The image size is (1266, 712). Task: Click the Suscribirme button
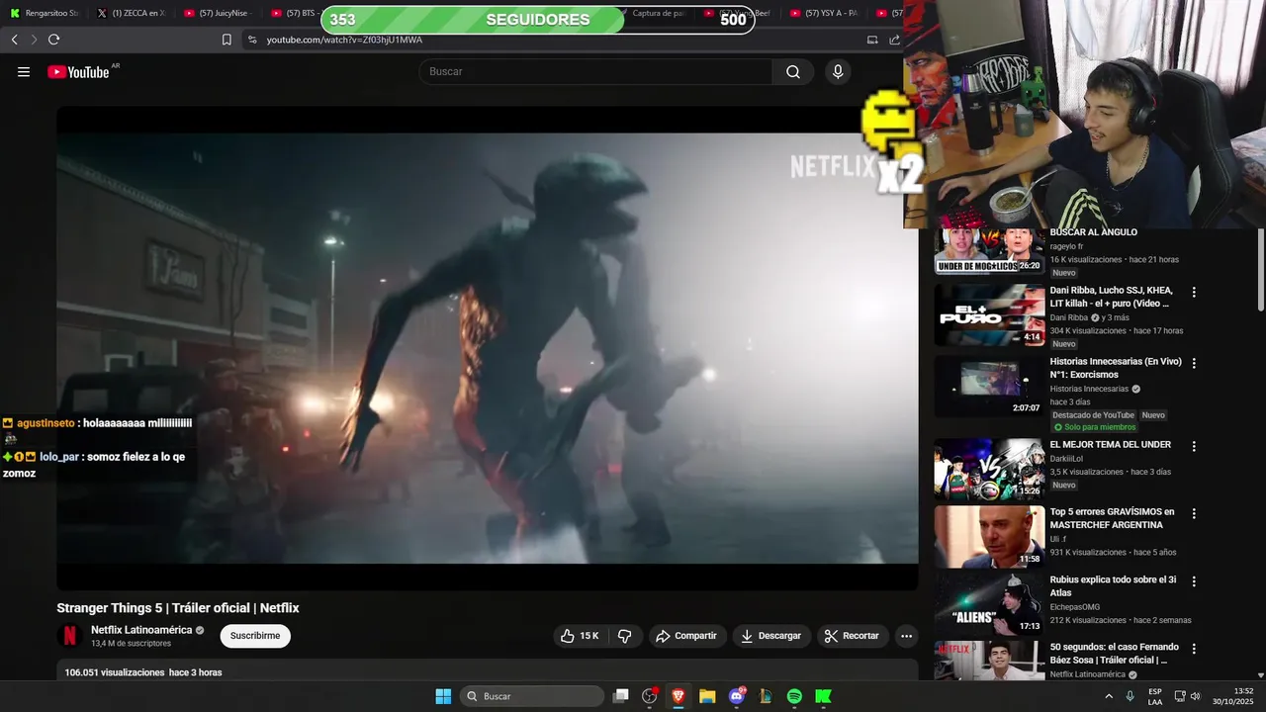[255, 636]
